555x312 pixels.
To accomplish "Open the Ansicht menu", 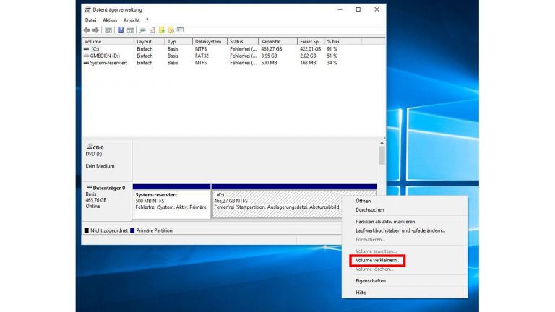I will tap(131, 20).
